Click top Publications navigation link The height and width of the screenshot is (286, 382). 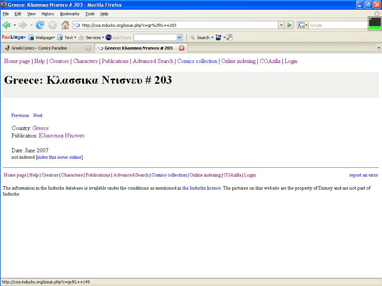(115, 61)
